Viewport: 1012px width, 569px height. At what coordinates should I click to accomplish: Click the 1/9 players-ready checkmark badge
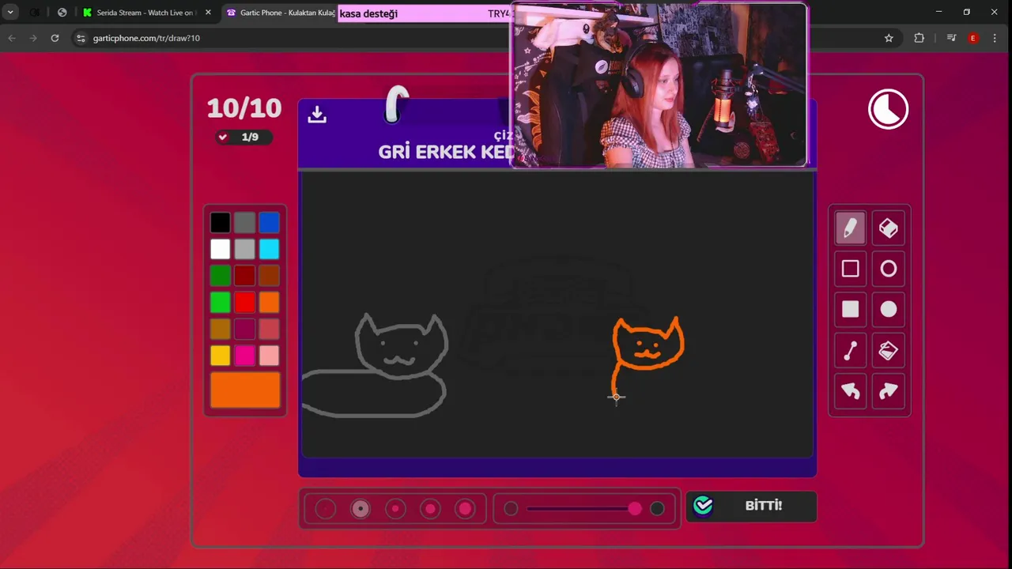click(244, 137)
